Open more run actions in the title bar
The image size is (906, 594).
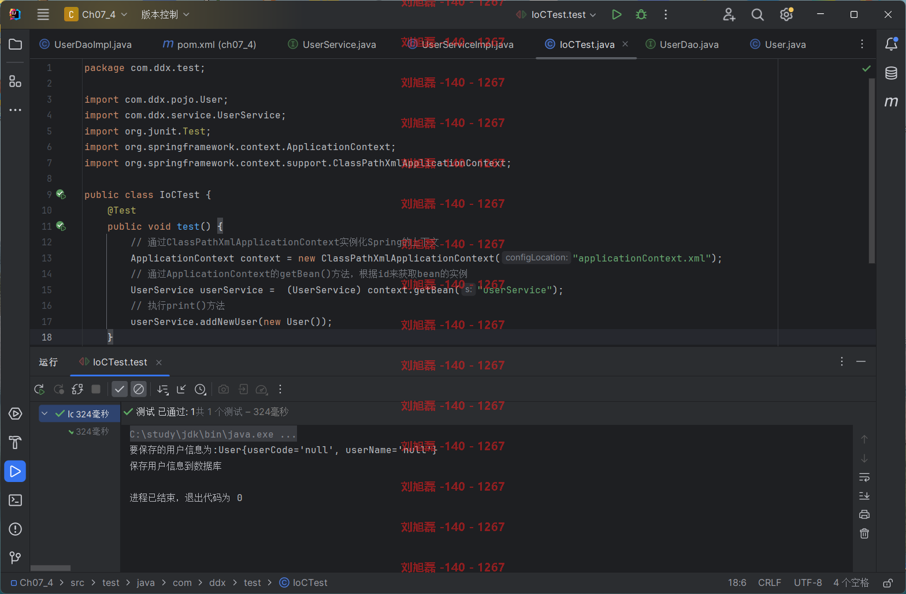pyautogui.click(x=666, y=14)
